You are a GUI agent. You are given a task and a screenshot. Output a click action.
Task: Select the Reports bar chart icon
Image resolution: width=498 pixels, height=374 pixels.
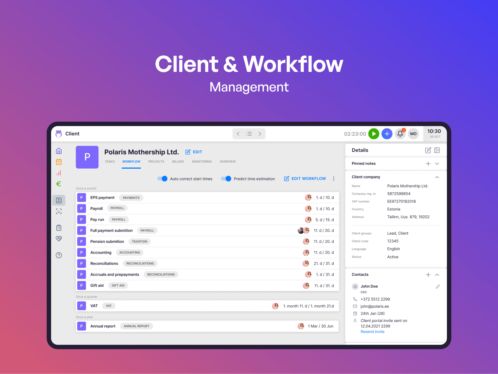tap(59, 173)
